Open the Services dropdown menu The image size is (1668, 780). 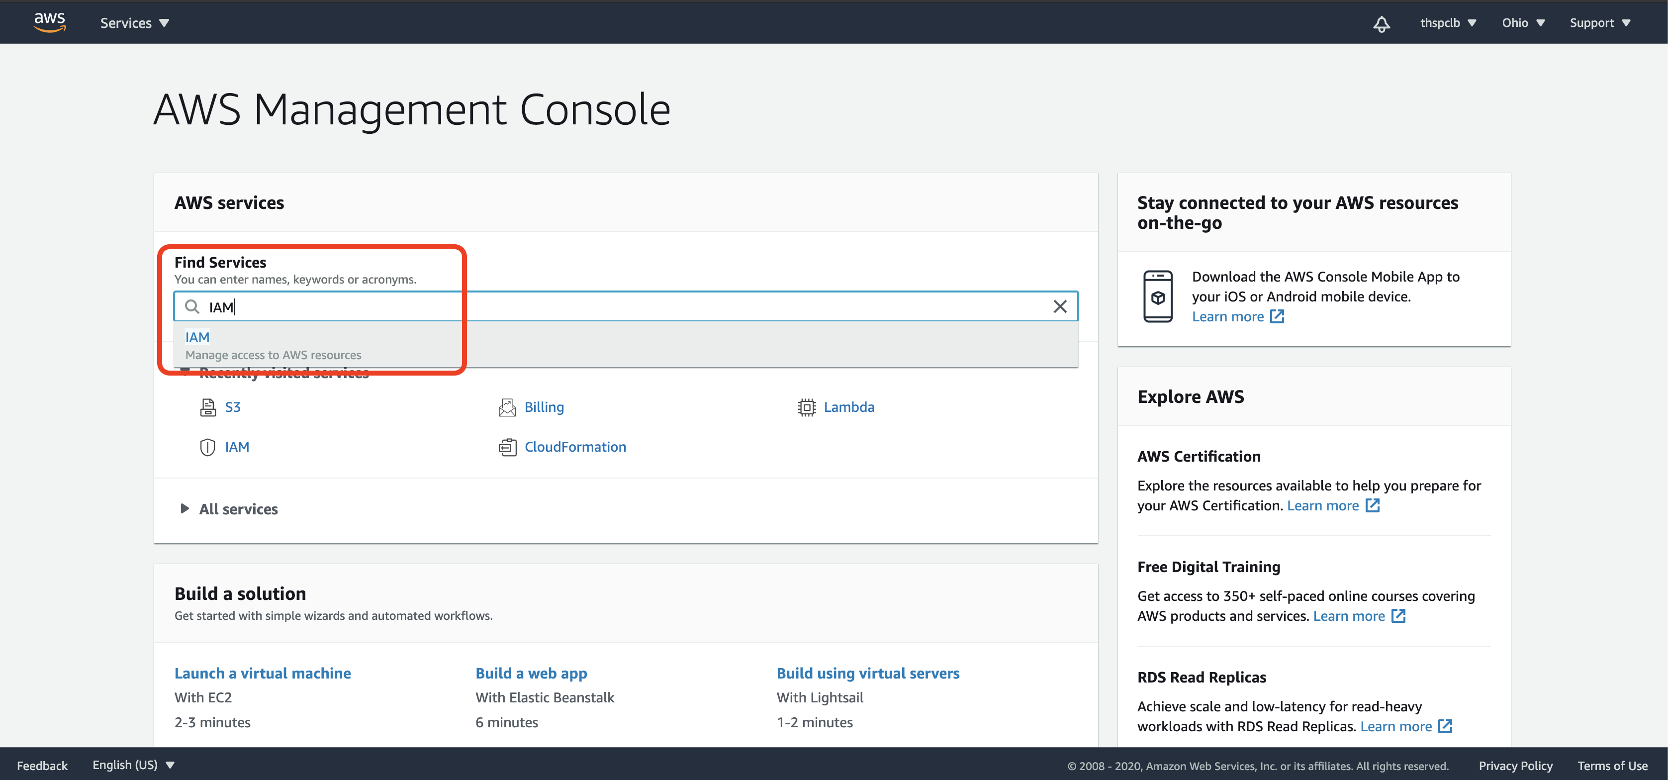click(134, 23)
